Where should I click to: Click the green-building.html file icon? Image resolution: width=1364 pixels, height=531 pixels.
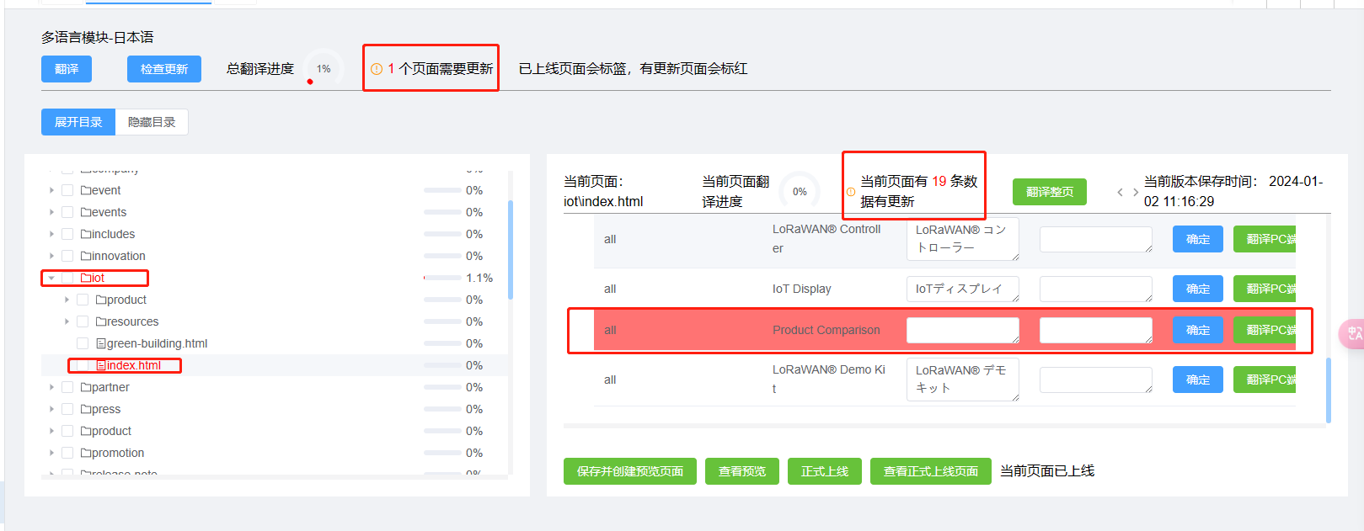click(101, 343)
